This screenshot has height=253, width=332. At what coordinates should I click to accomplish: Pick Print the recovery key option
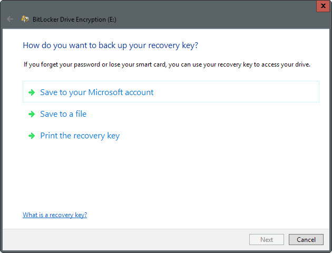pos(80,136)
